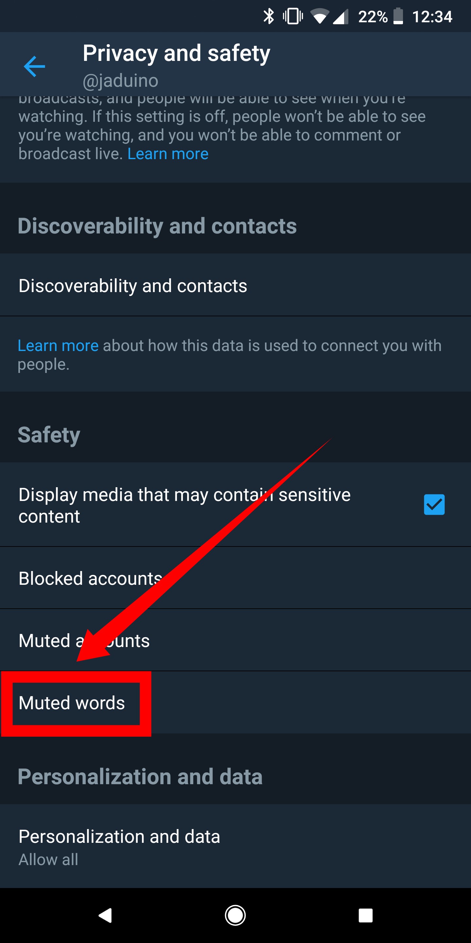Open Blocked accounts list
471x943 pixels.
point(89,578)
